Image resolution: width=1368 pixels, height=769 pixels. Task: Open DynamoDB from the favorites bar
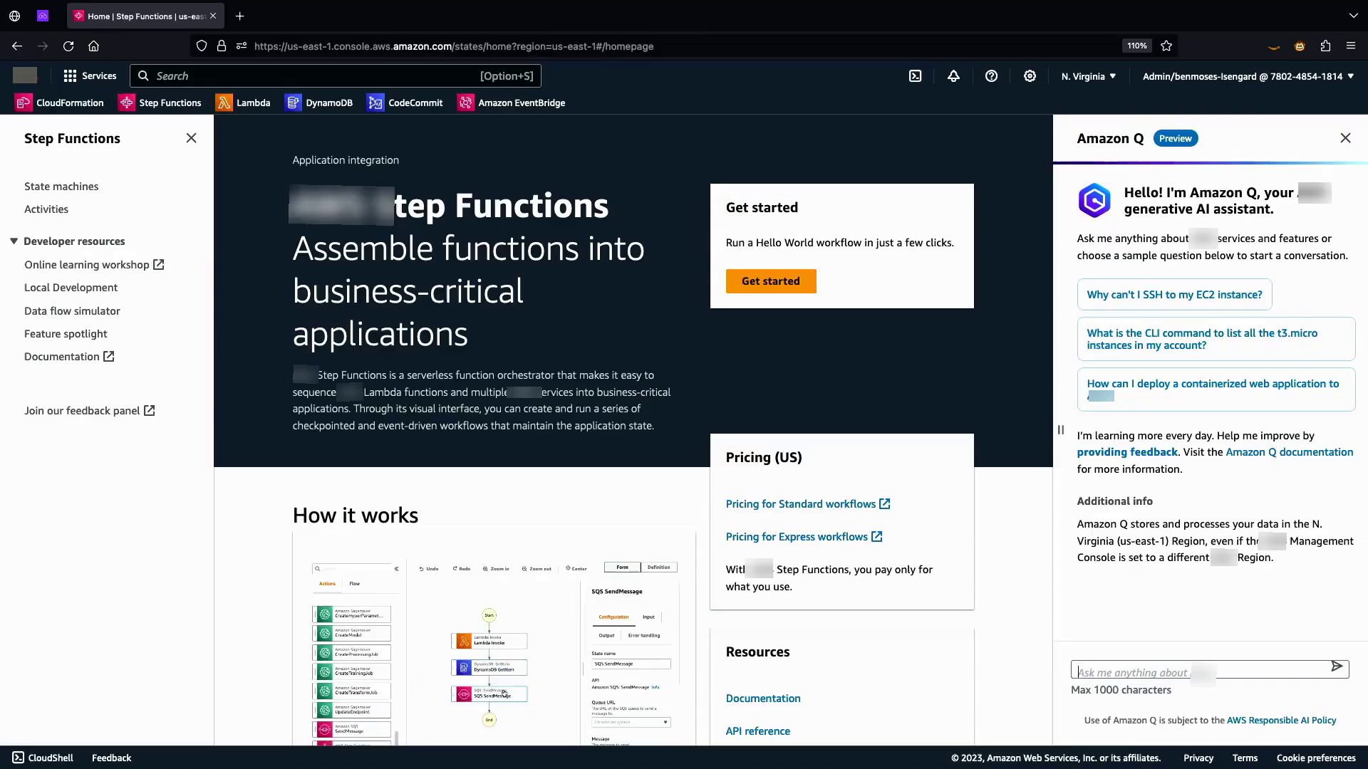pos(318,103)
